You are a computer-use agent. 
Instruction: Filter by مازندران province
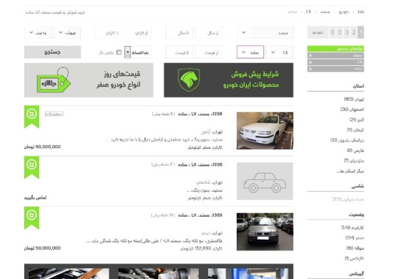pos(354,161)
